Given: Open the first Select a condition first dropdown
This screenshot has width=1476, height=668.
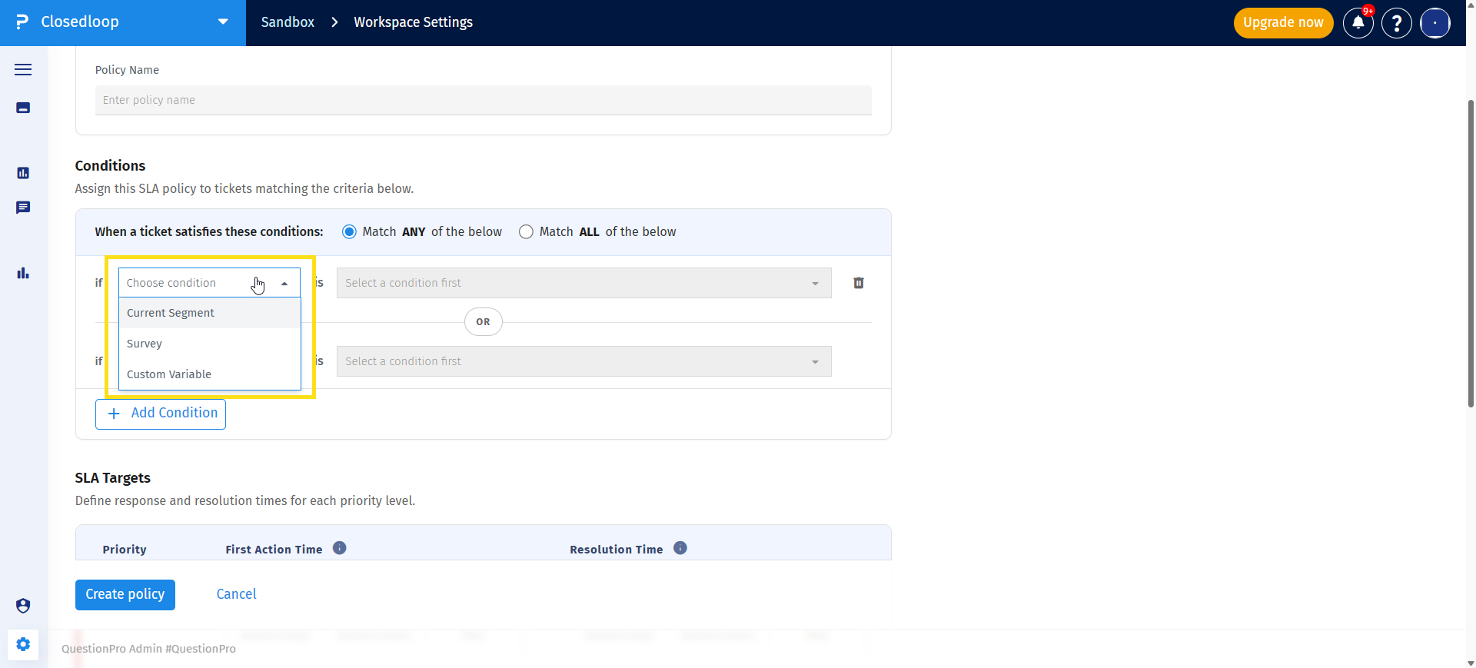Looking at the screenshot, I should click(584, 283).
